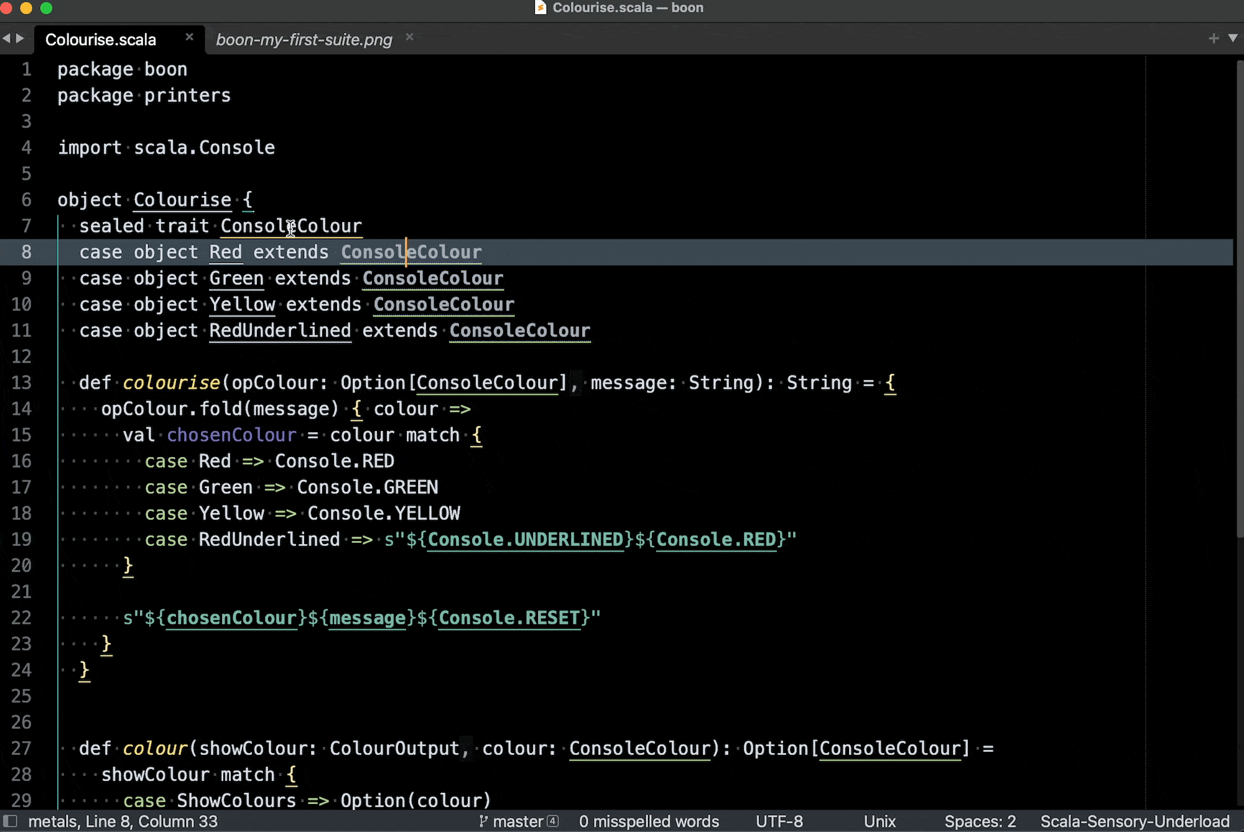Click the file icon in the title bar
This screenshot has width=1244, height=832.
541,7
